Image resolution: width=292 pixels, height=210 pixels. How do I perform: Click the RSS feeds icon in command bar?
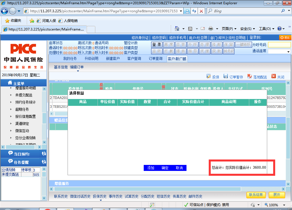(x=190, y=29)
